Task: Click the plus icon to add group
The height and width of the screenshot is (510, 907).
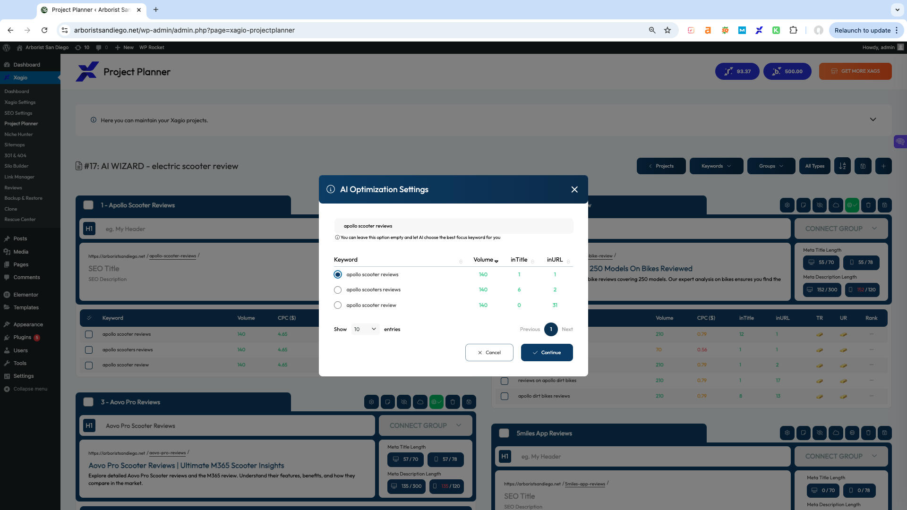Action: click(x=883, y=166)
